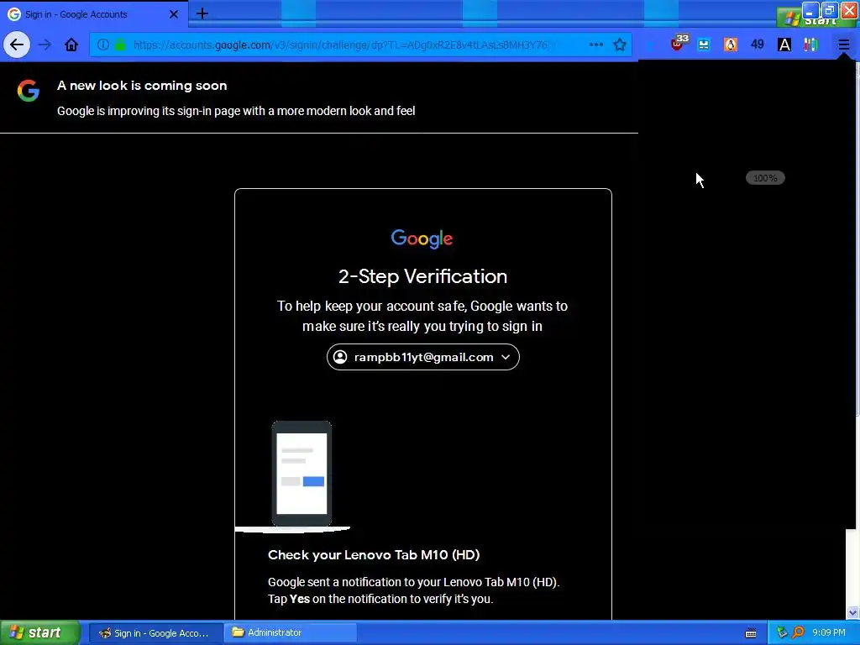Click the phone illustration image
The width and height of the screenshot is (860, 645).
coord(302,474)
